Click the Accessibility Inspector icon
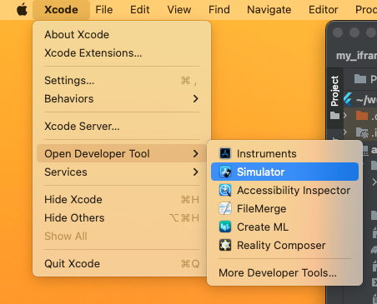This screenshot has width=377, height=304. click(225, 190)
